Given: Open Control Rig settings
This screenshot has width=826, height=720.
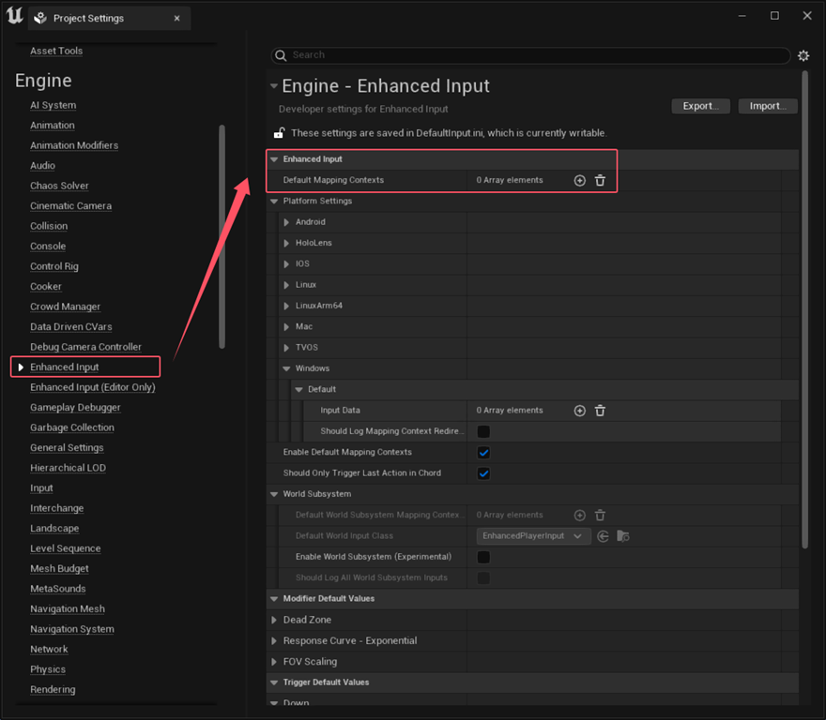Looking at the screenshot, I should pyautogui.click(x=54, y=266).
